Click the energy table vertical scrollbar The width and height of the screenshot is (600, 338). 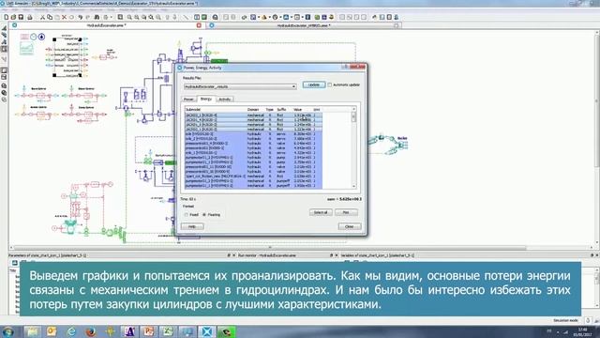click(x=353, y=147)
